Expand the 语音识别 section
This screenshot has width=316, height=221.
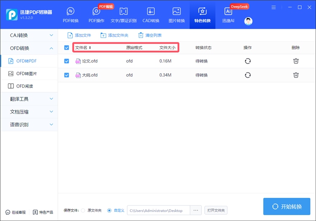pyautogui.click(x=29, y=125)
